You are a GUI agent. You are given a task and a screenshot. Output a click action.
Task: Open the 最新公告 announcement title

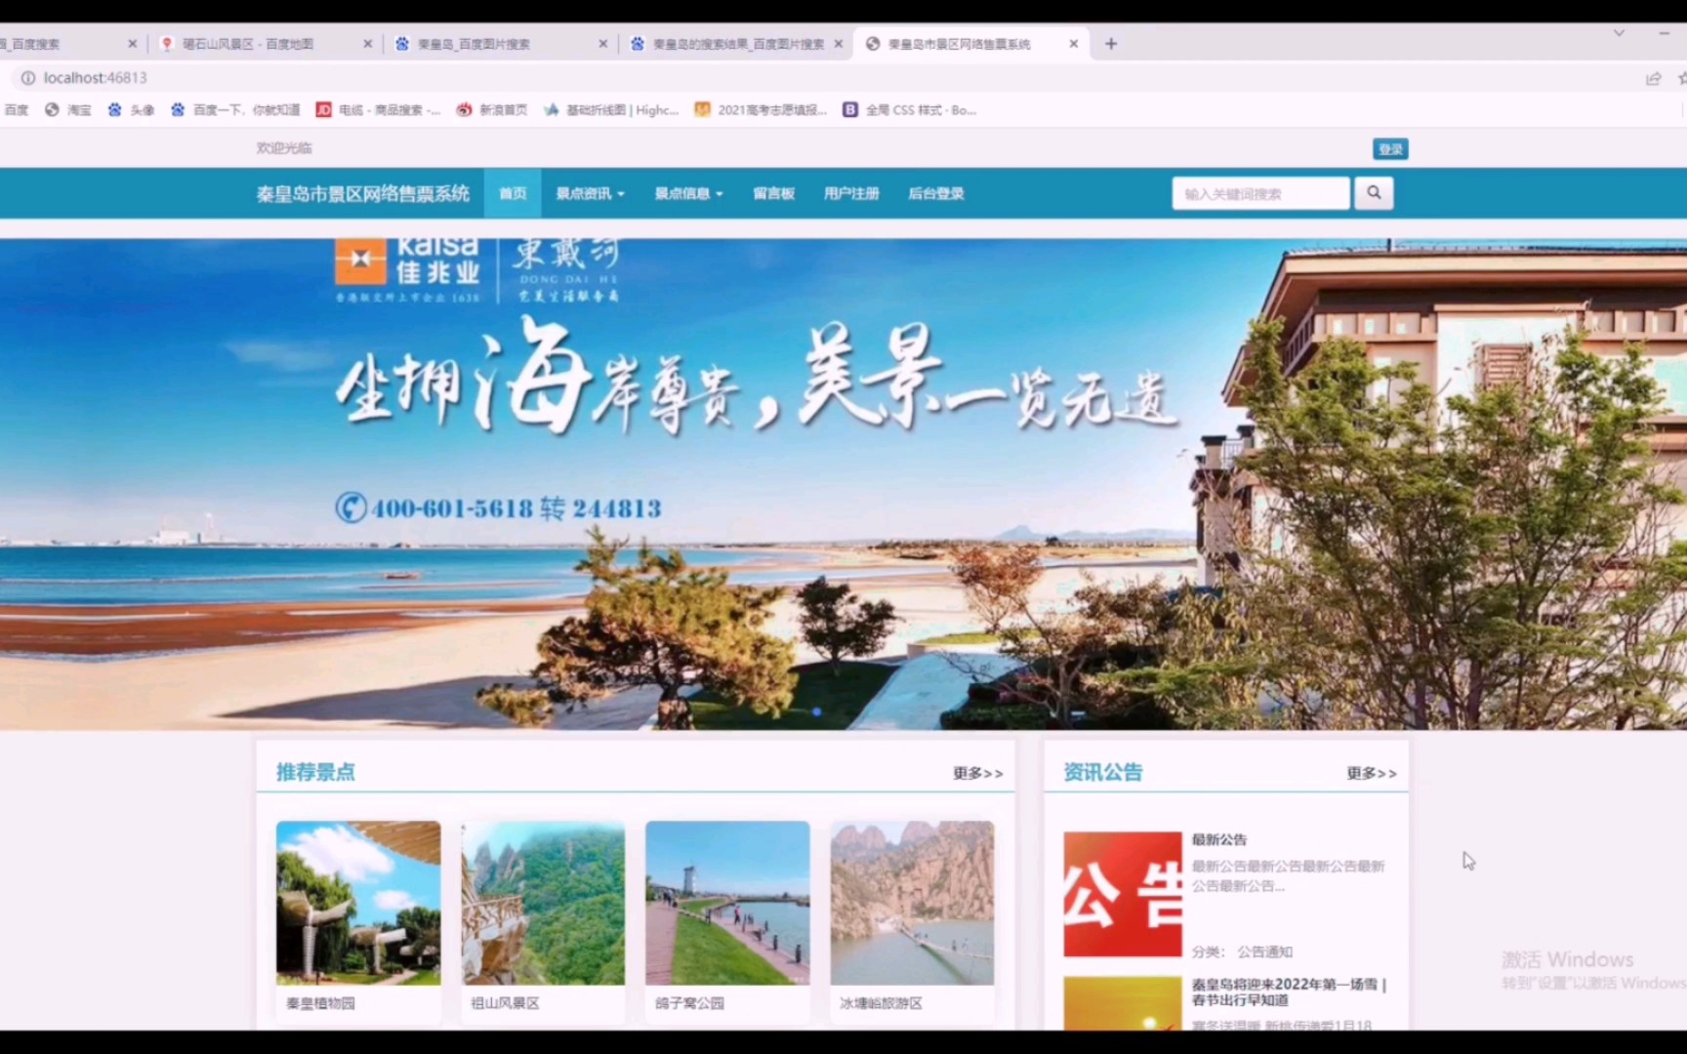click(x=1219, y=839)
